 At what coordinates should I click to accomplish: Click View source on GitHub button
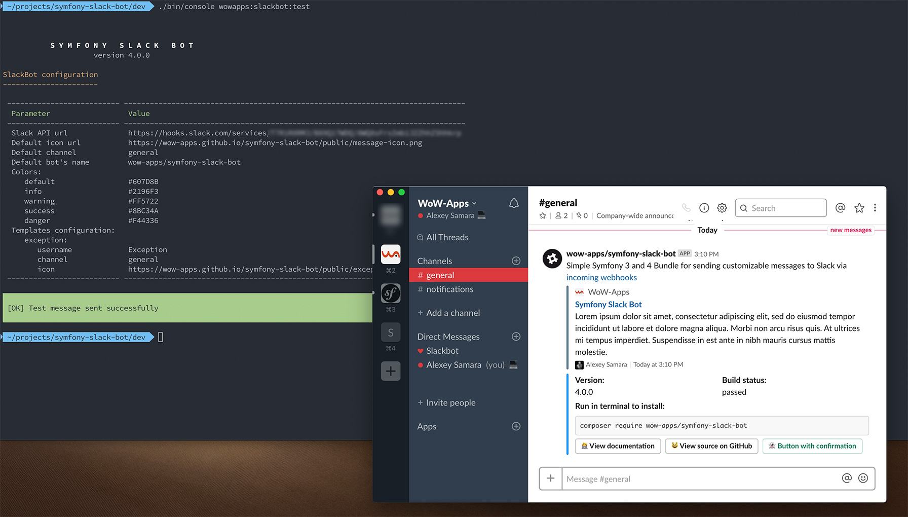712,446
